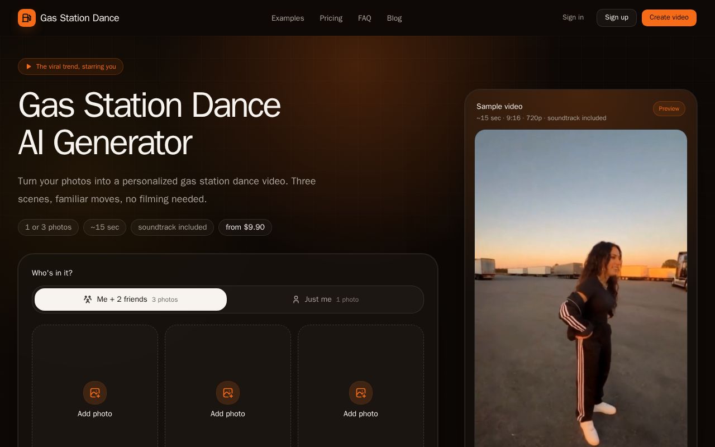Open the FAQ nav item
This screenshot has height=447, width=715.
tap(365, 18)
